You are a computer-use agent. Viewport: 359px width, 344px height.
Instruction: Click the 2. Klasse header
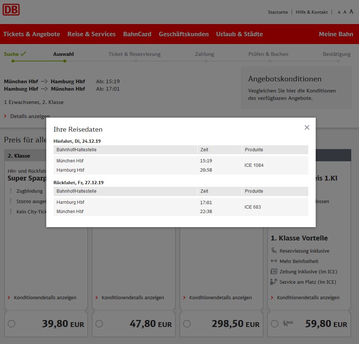click(19, 156)
